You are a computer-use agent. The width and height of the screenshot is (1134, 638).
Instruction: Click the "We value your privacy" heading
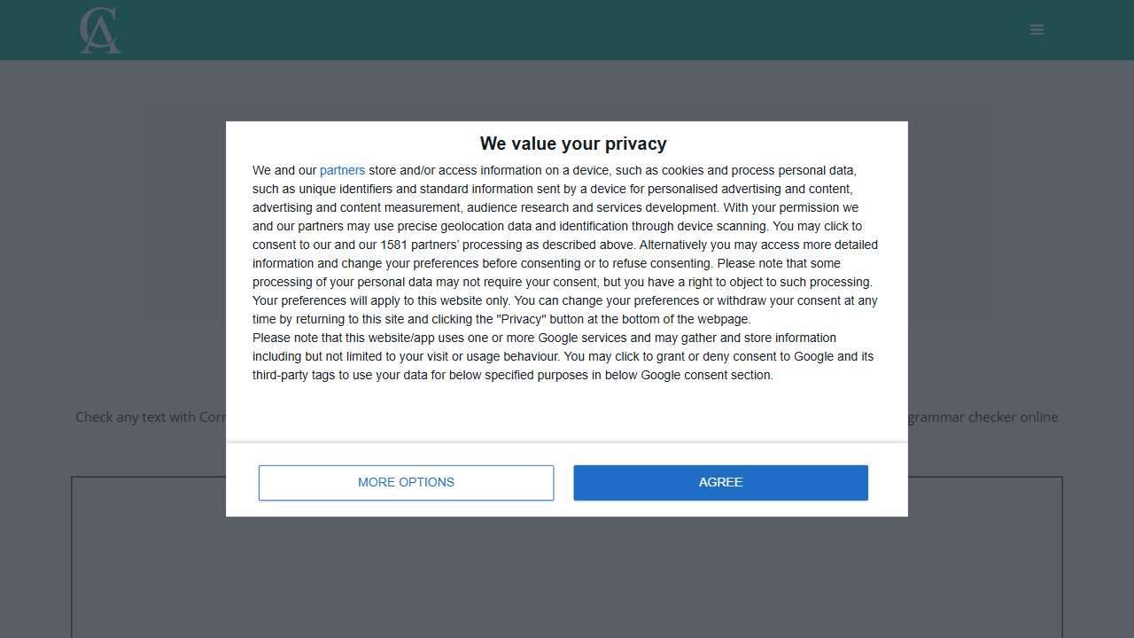pos(572,144)
